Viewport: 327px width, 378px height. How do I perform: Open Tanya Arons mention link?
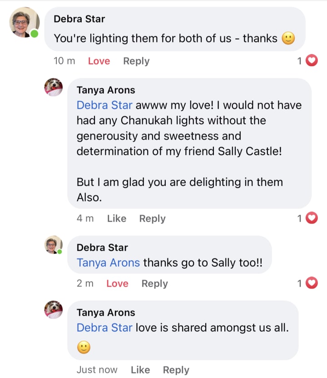coord(108,263)
